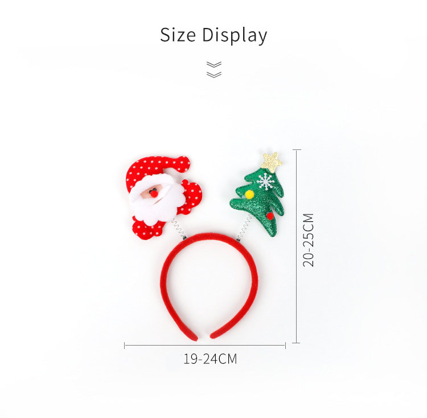Select the 20-25CM height label

click(x=308, y=240)
